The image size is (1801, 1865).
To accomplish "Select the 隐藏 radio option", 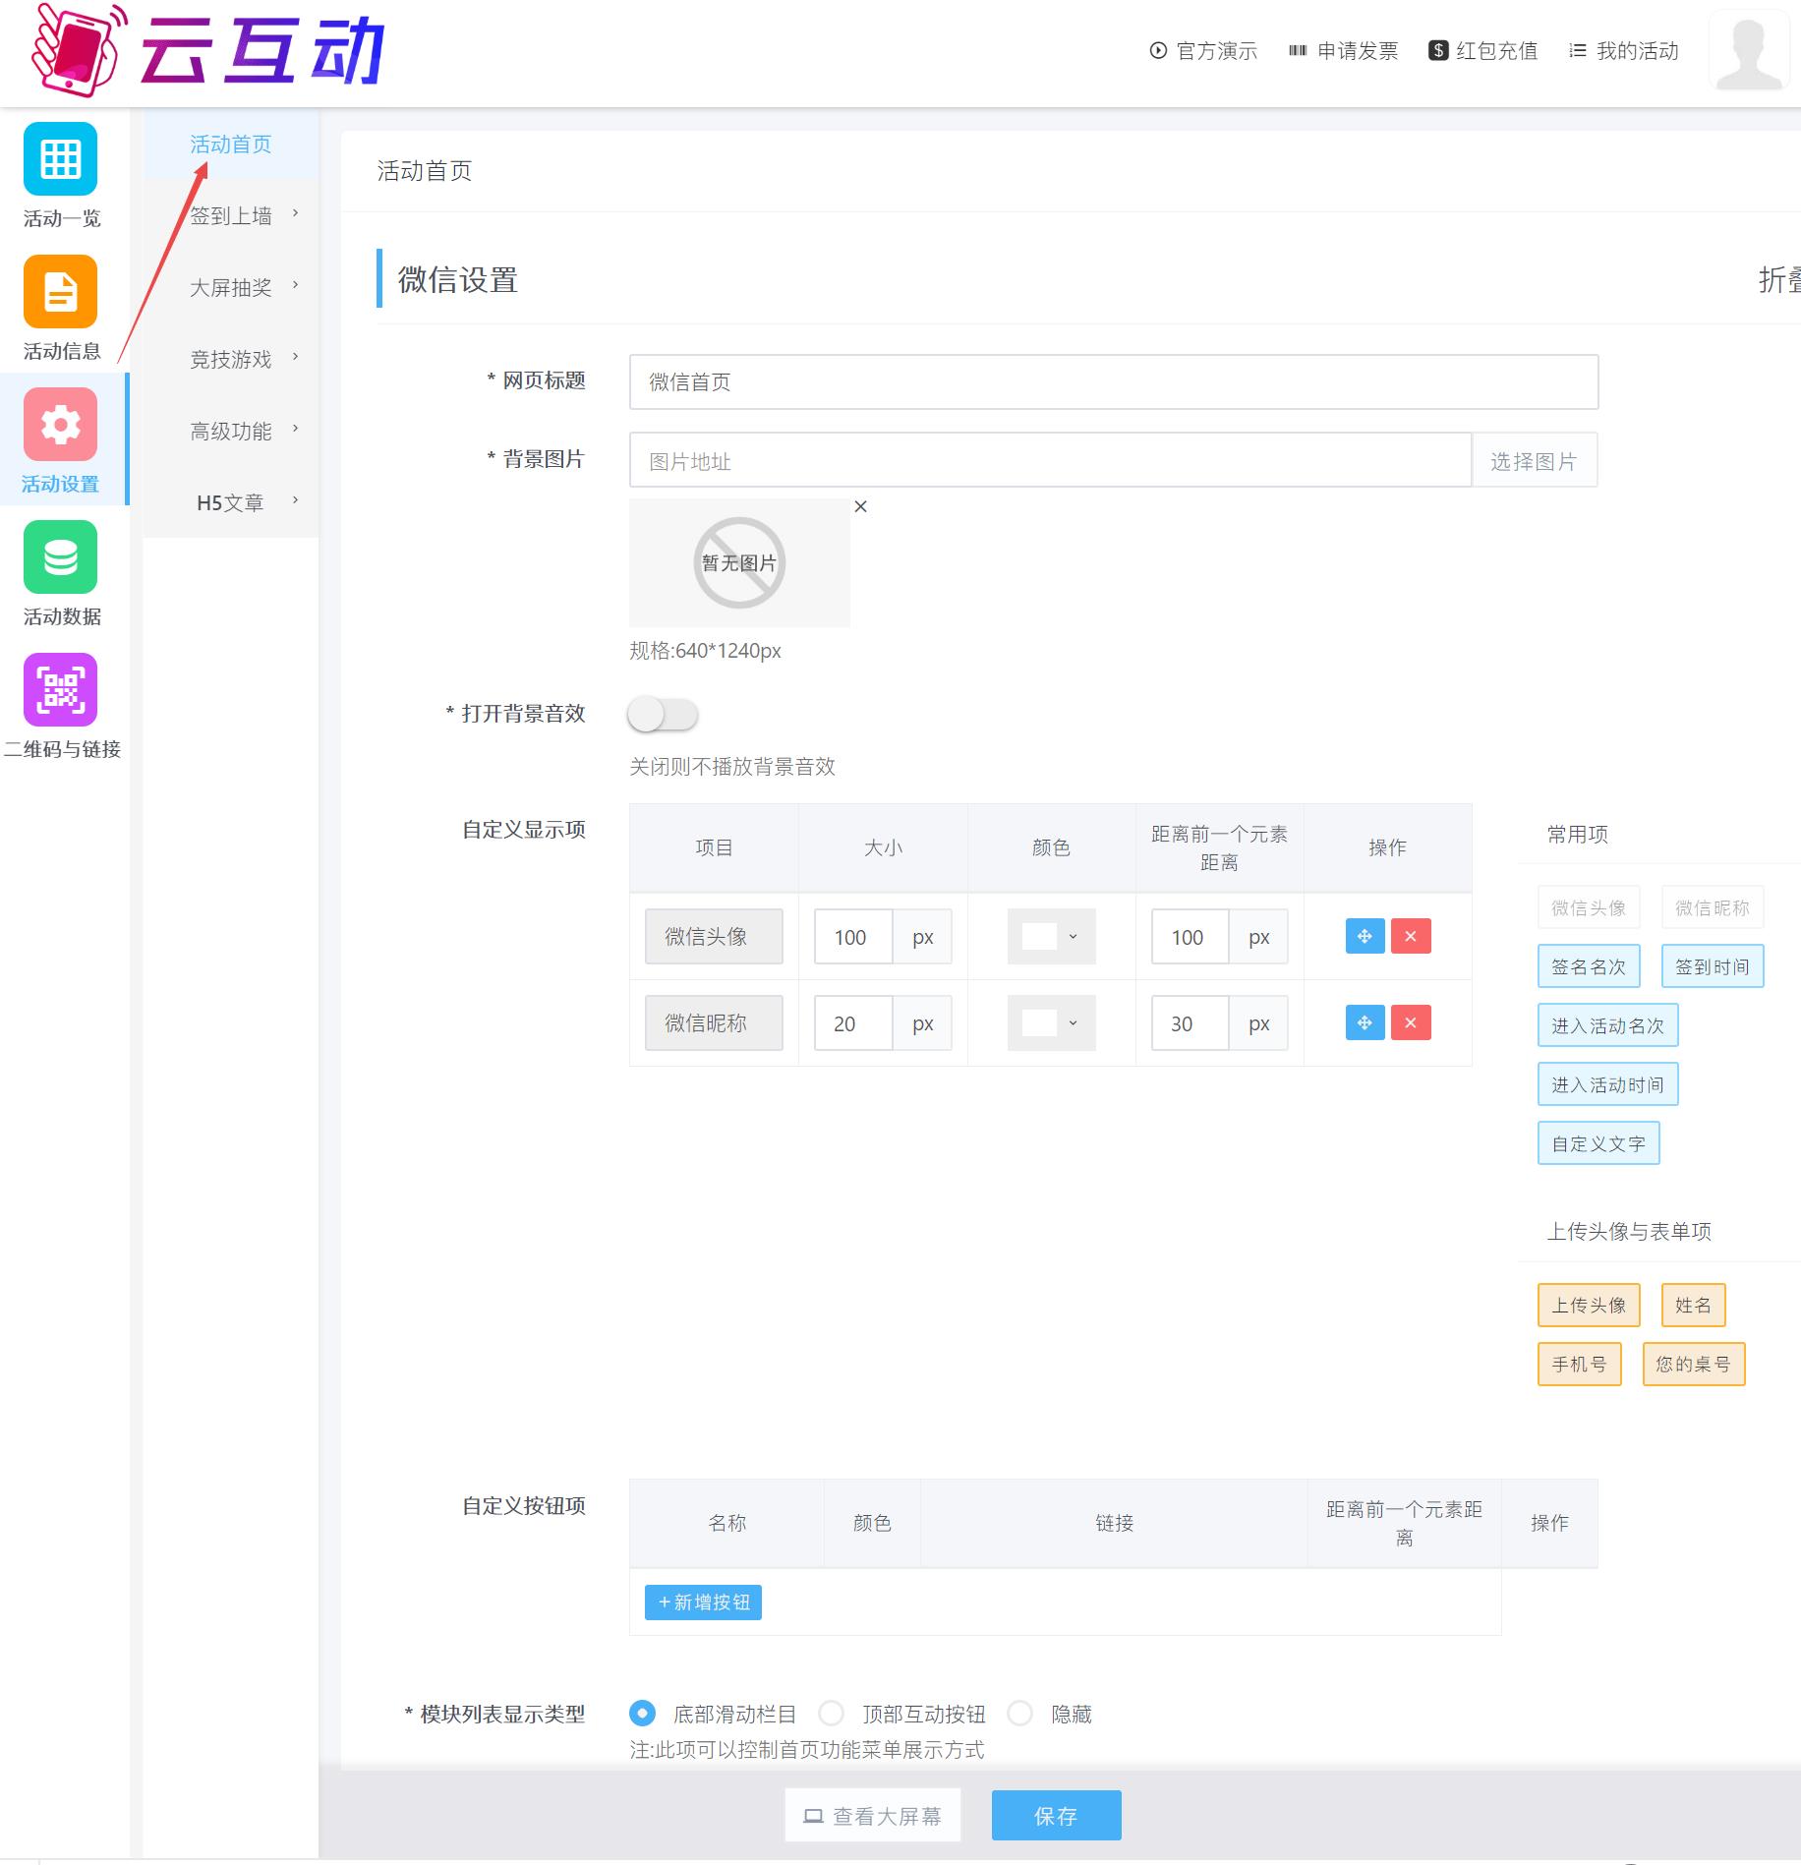I will pyautogui.click(x=1020, y=1714).
